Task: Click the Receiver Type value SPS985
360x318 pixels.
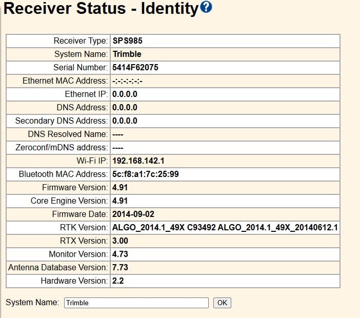Action: click(124, 41)
